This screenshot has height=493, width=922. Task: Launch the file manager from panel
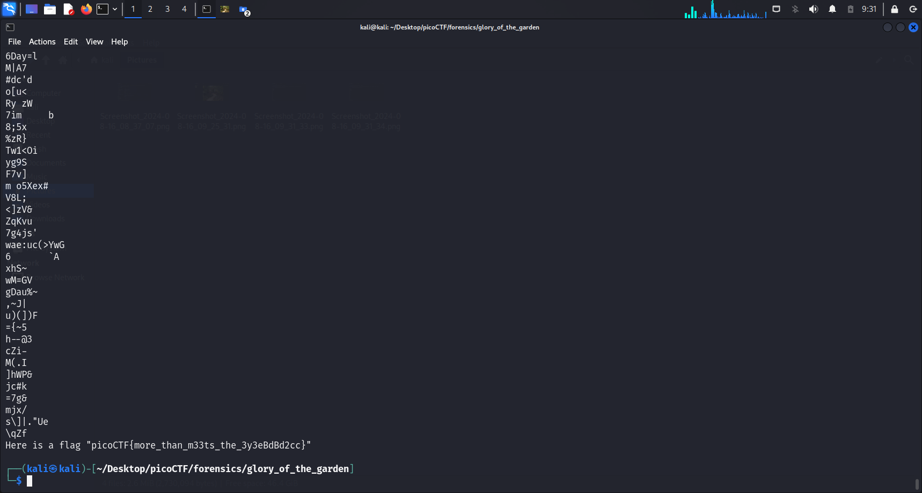pyautogui.click(x=50, y=9)
